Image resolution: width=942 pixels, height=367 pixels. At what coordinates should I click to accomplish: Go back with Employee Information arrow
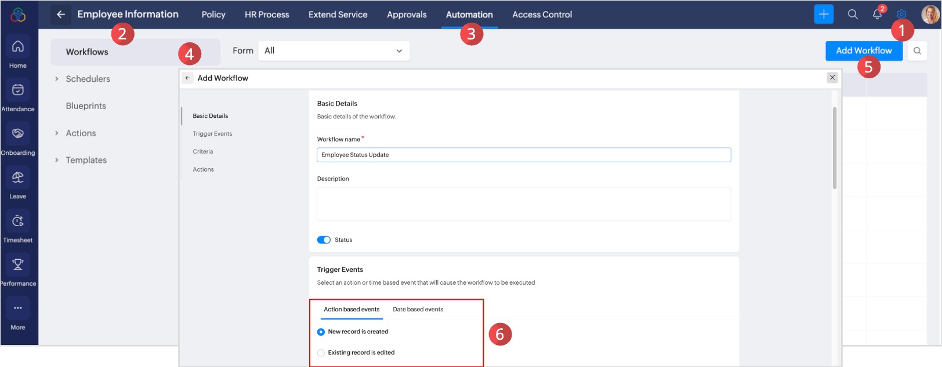coord(61,14)
